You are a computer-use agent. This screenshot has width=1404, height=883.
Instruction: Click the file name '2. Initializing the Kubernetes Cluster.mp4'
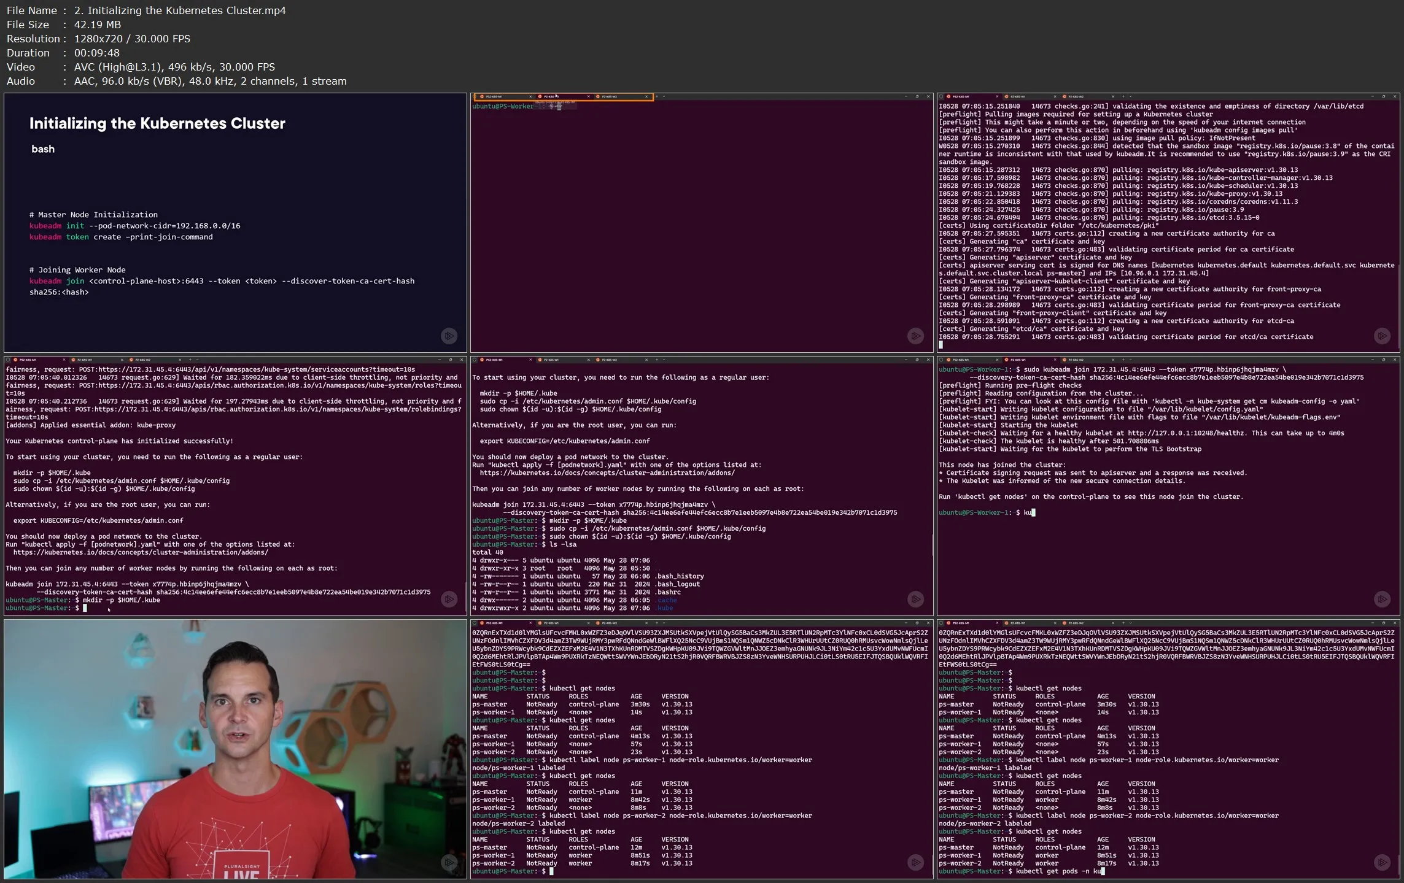[x=180, y=10]
